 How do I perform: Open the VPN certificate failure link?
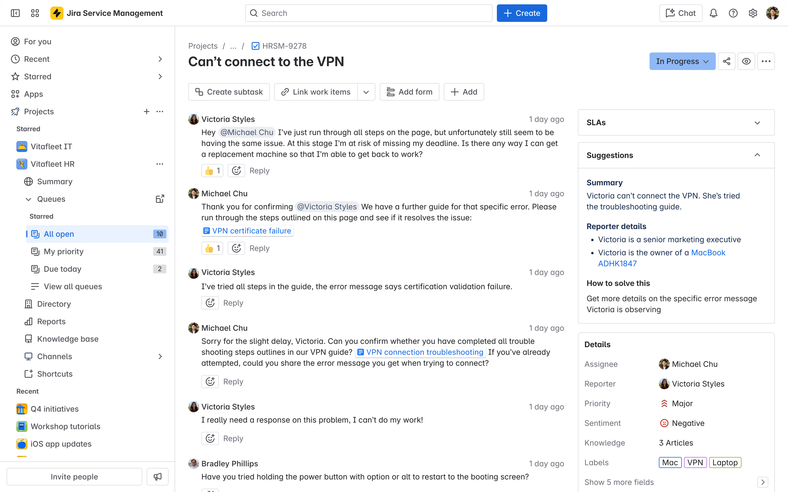pyautogui.click(x=248, y=231)
